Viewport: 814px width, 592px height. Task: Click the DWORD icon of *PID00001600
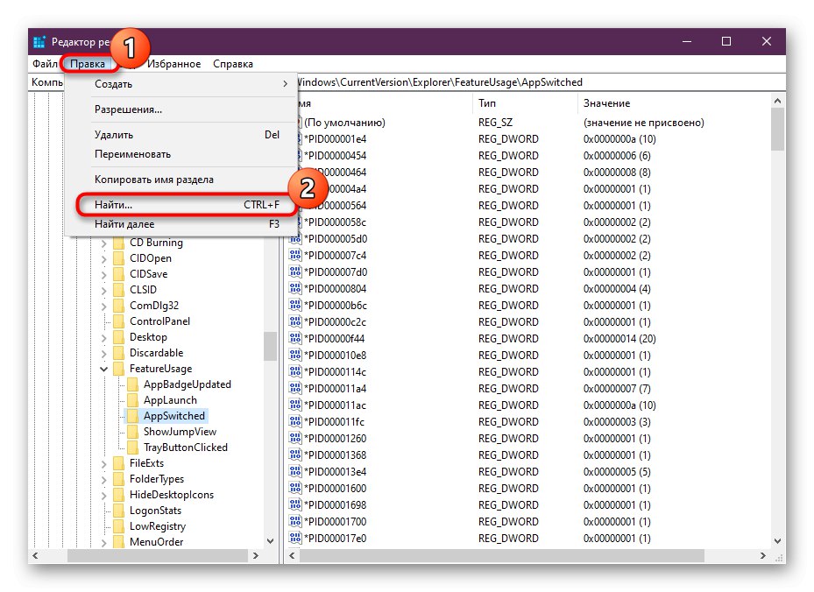pyautogui.click(x=295, y=488)
